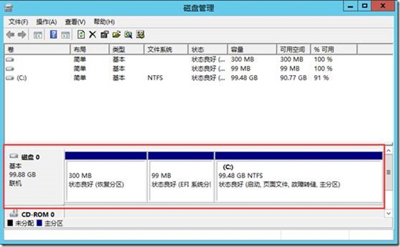Viewport: 400px width, 247px height.
Task: Toggle the console tree toolbar icon
Action: click(38, 35)
